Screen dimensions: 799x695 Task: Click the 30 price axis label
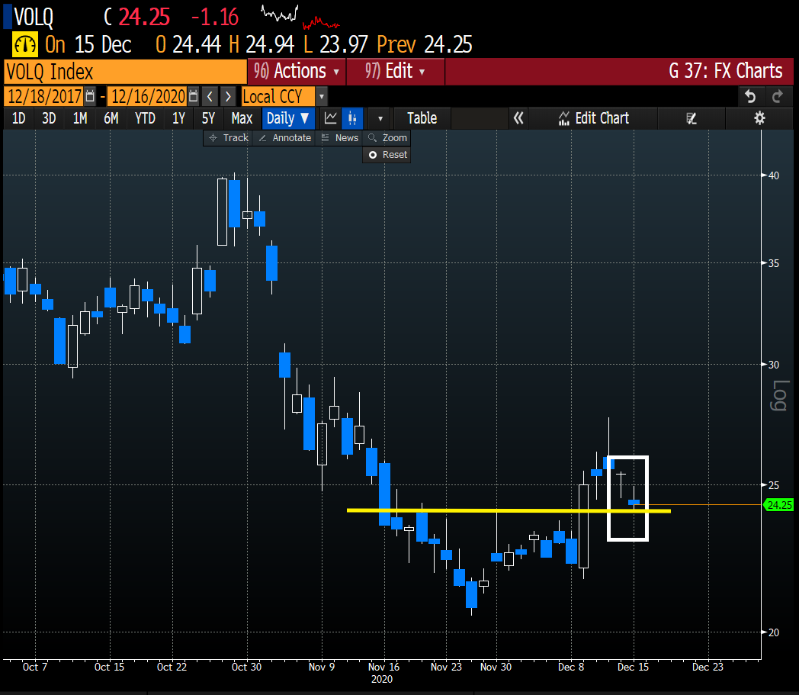point(774,365)
